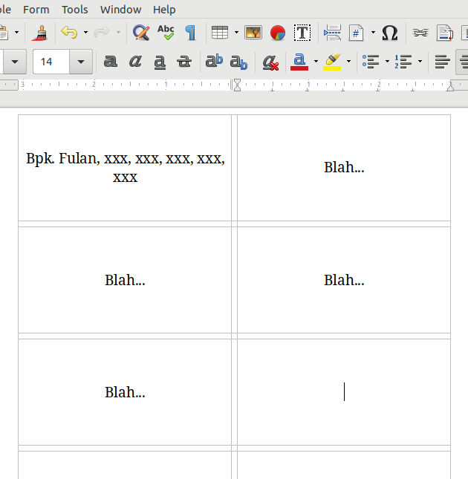
Task: Open the font size dropdown list
Action: point(81,62)
